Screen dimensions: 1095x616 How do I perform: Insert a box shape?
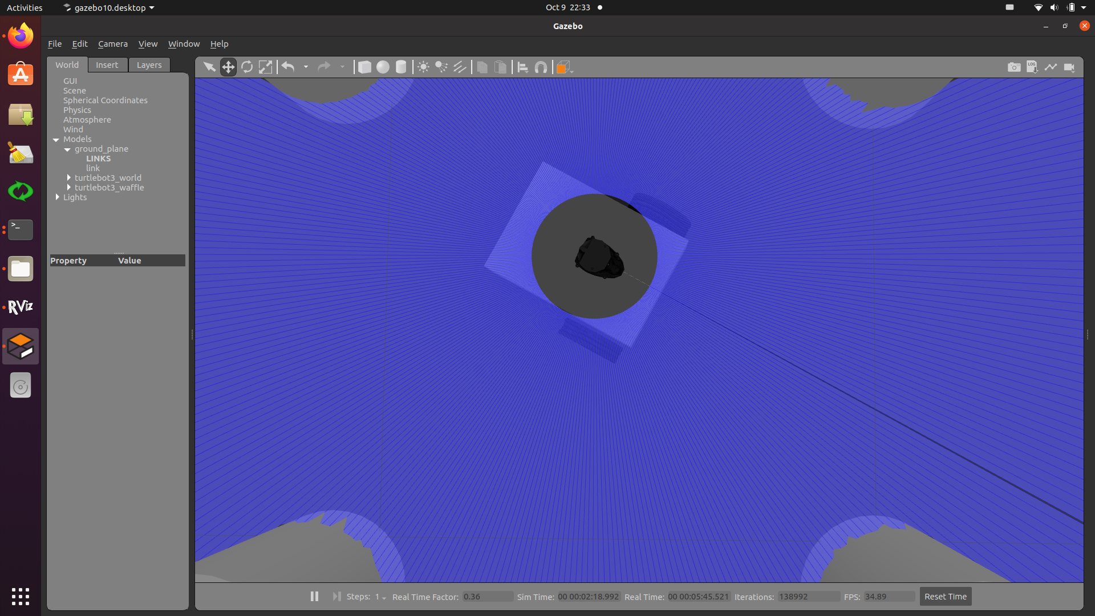click(364, 67)
